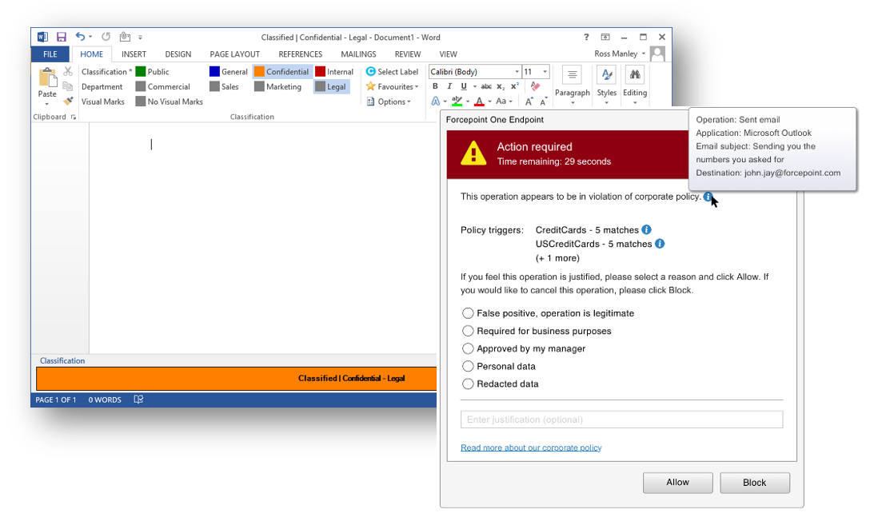This screenshot has width=874, height=529.
Task: Select the 'Approved by my manager' option
Action: tap(469, 348)
